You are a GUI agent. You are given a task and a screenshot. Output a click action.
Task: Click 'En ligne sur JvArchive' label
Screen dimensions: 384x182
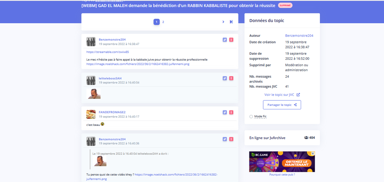(267, 138)
